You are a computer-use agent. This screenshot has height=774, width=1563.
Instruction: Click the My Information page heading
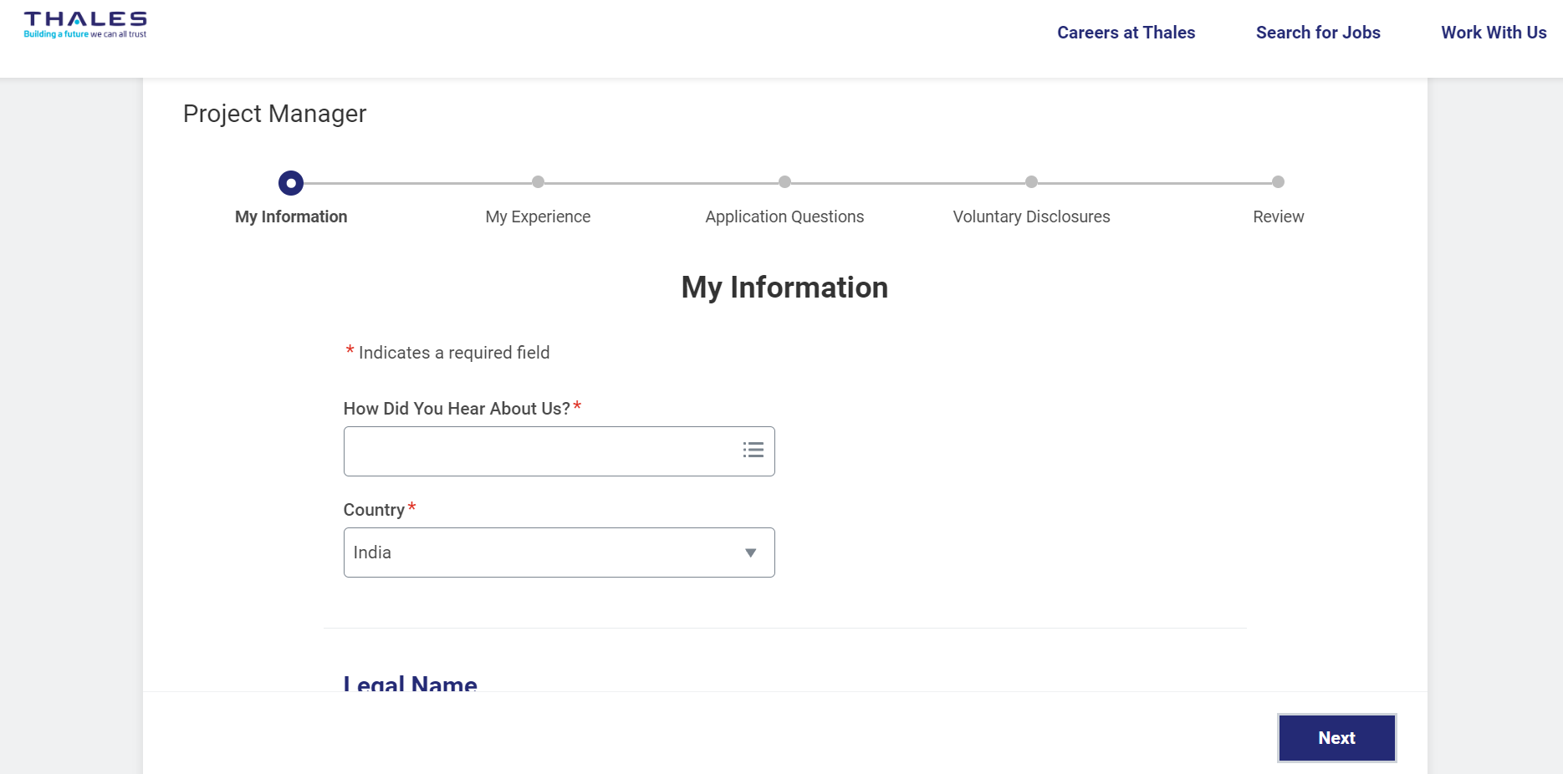pyautogui.click(x=784, y=288)
